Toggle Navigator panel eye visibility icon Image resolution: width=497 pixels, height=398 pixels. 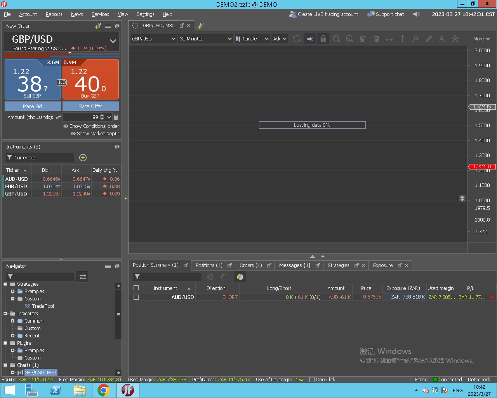117,266
